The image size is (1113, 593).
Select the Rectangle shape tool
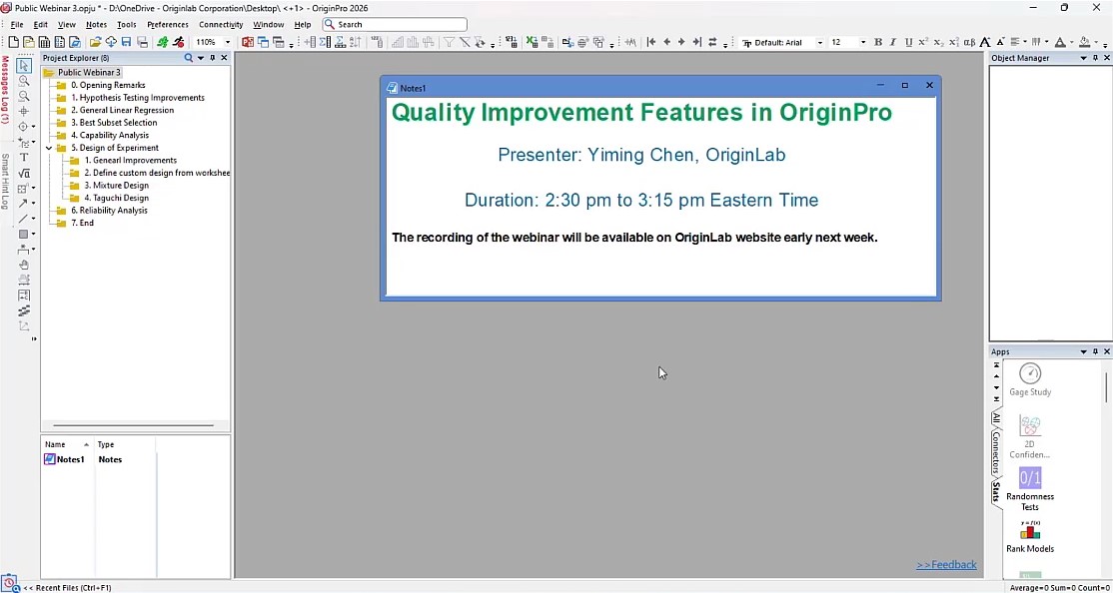coord(23,234)
